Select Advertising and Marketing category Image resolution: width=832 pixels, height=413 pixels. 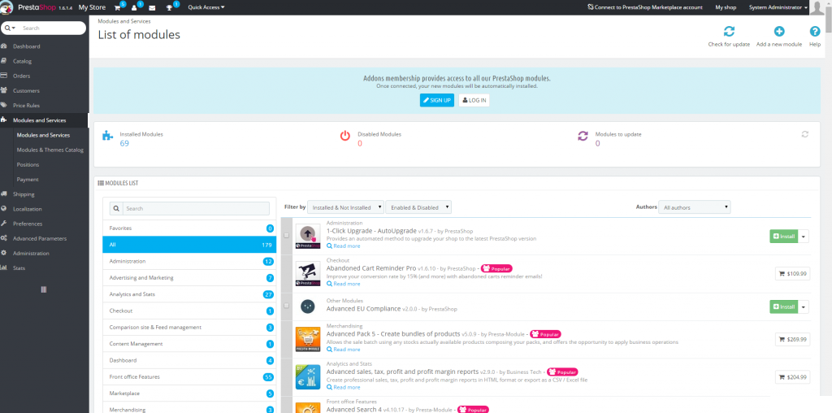click(x=189, y=277)
